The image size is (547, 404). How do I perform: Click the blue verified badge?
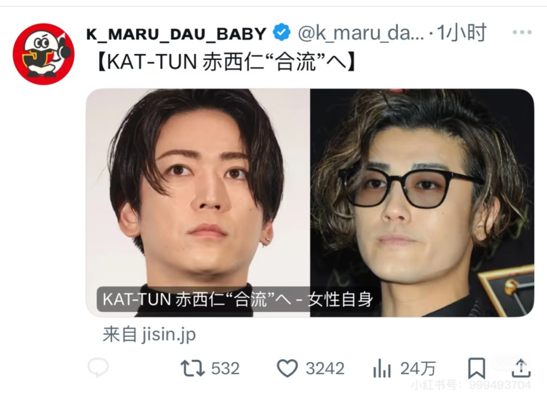point(281,32)
